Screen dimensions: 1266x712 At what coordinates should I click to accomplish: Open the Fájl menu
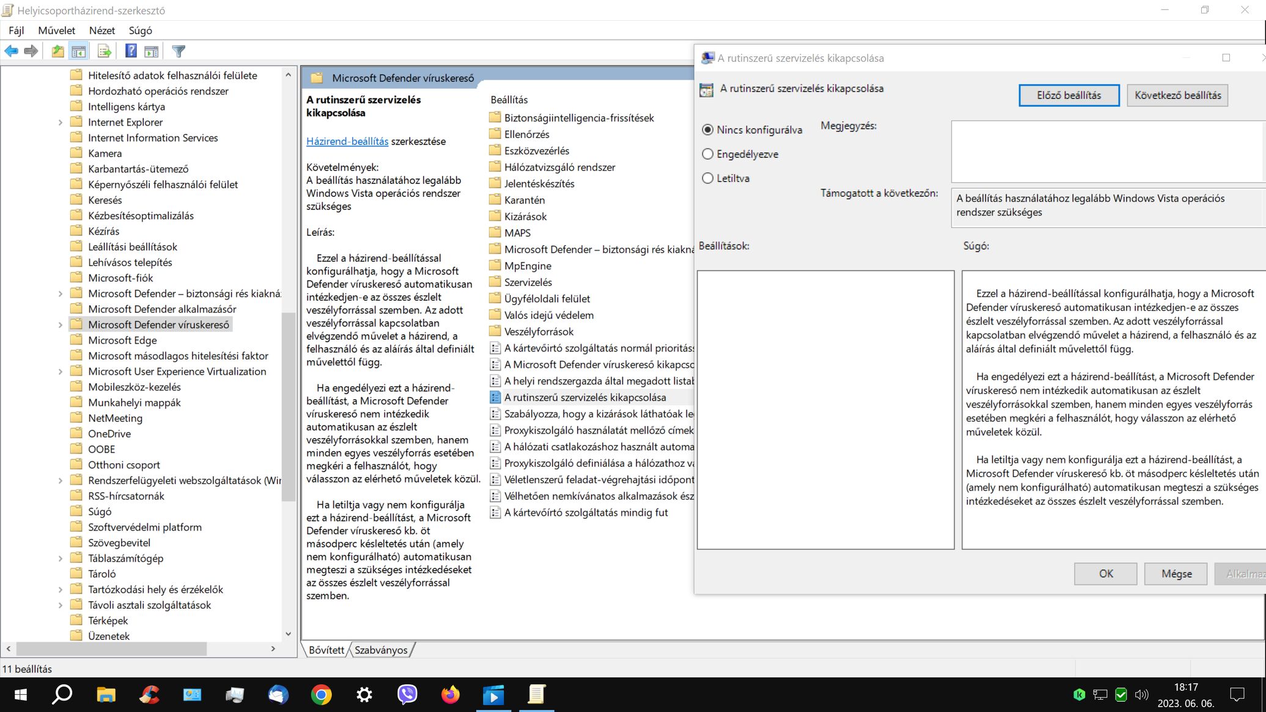(17, 31)
